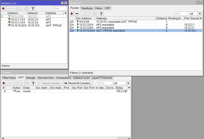Sort NAT rules by Bytes column
This screenshot has width=204, height=139.
pos(122,88)
